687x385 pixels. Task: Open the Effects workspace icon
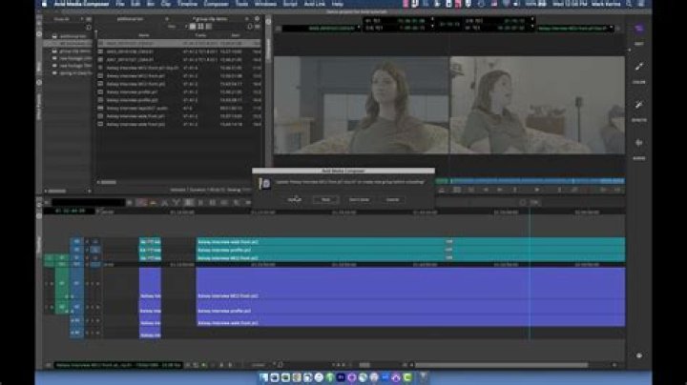pos(638,105)
